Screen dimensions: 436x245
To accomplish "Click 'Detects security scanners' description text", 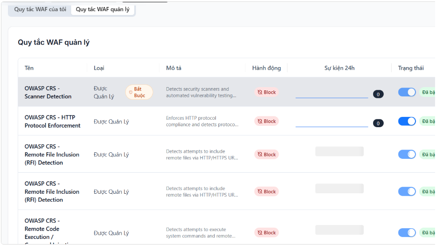I will pyautogui.click(x=201, y=92).
